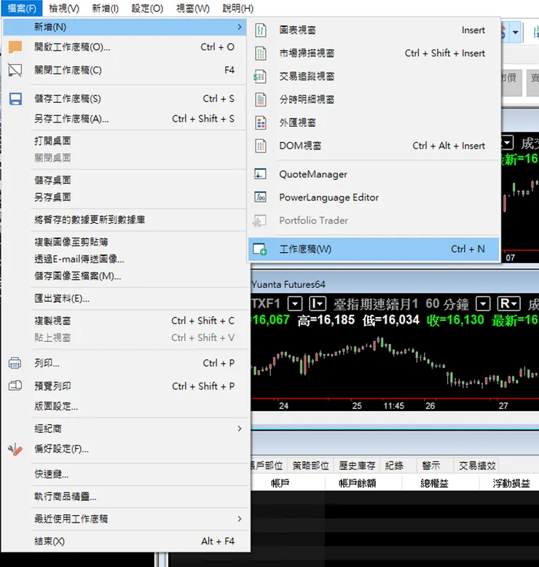
Task: Create new 工作底稿(W) workspace
Action: [374, 249]
